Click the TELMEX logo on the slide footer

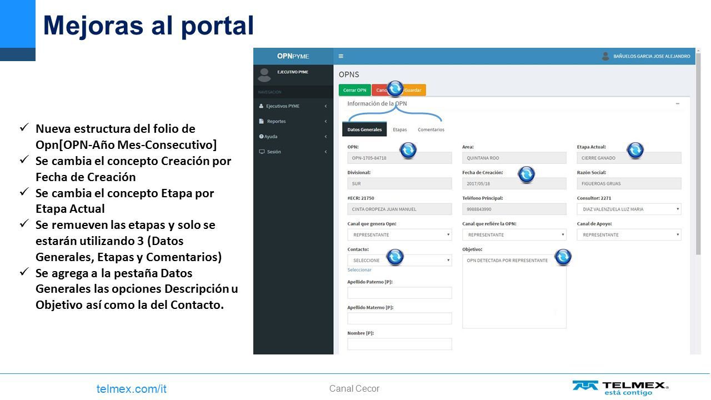(620, 388)
